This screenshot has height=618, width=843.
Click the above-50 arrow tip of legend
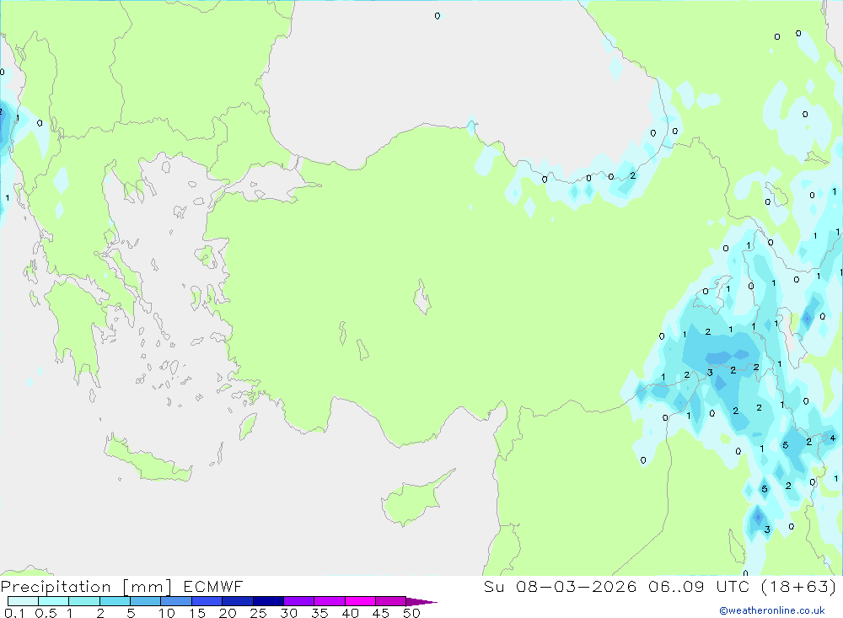[421, 602]
